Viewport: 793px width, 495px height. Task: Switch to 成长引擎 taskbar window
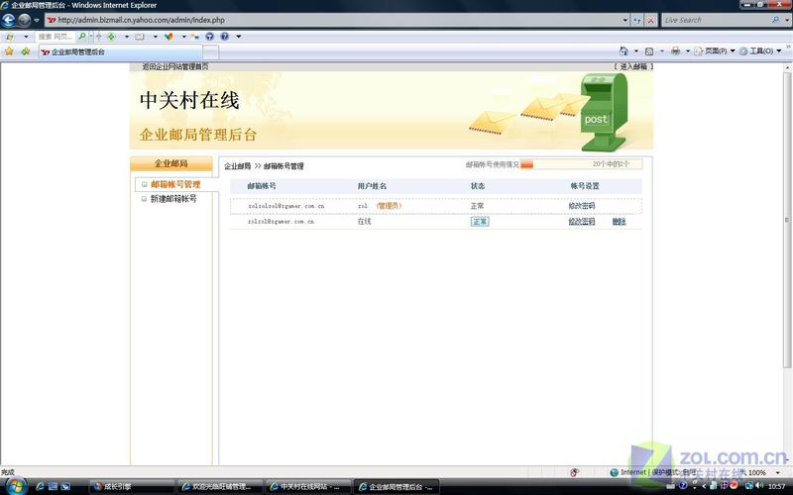pyautogui.click(x=132, y=486)
